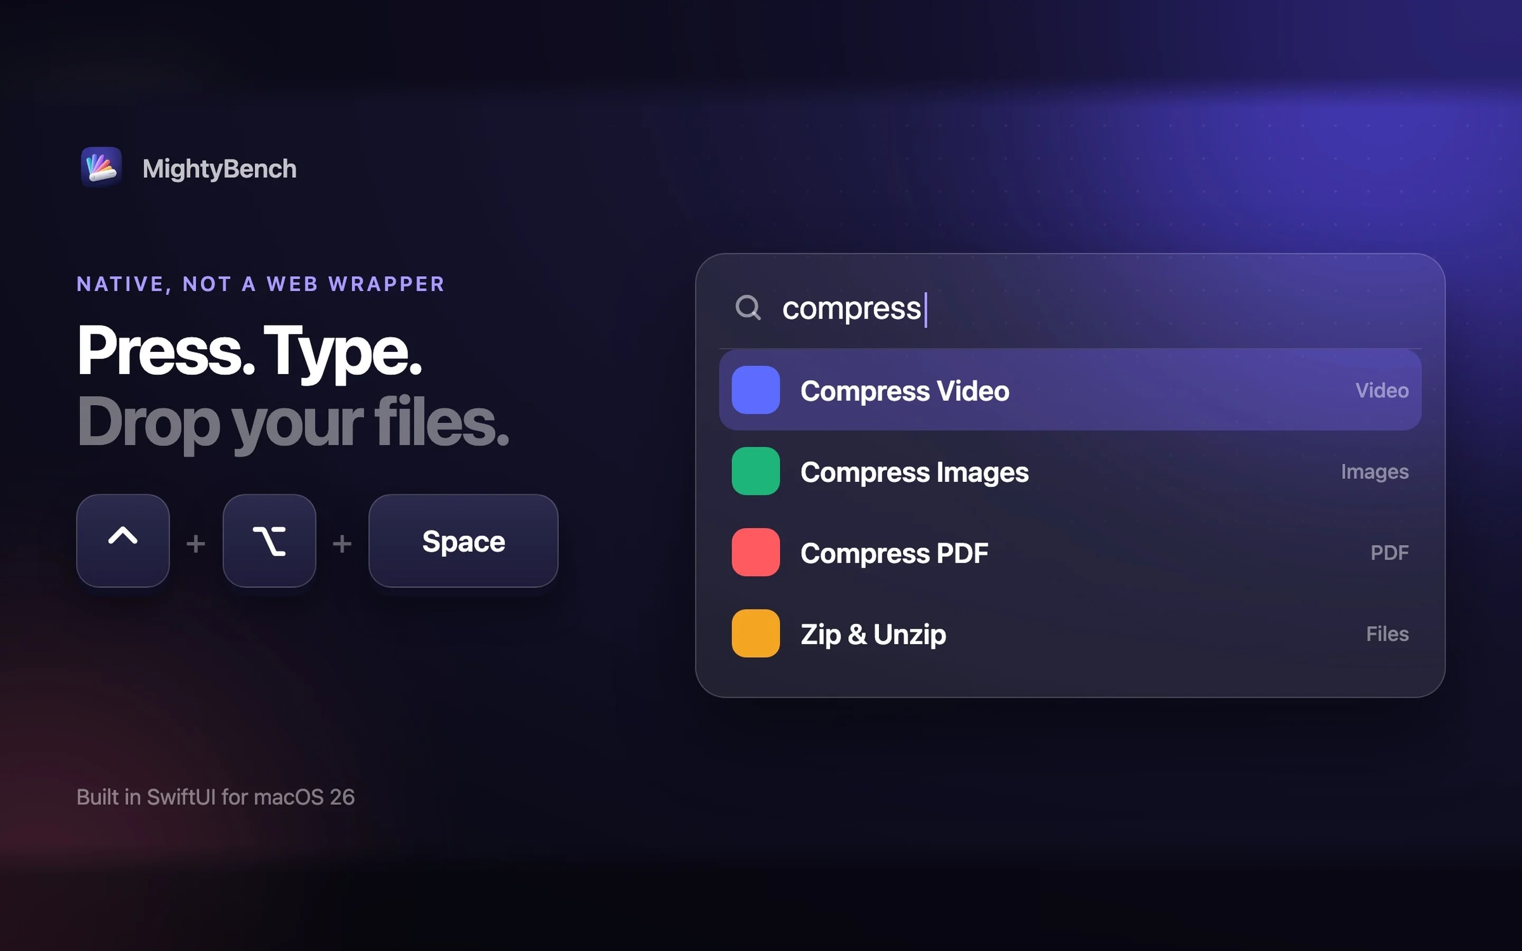Image resolution: width=1522 pixels, height=951 pixels.
Task: Click the green Compress Images icon
Action: point(755,471)
